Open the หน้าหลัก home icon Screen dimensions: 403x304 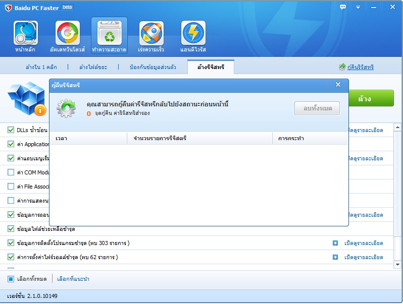[26, 34]
